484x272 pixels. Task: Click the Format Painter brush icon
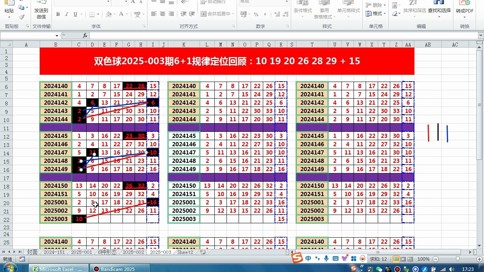coord(22,17)
